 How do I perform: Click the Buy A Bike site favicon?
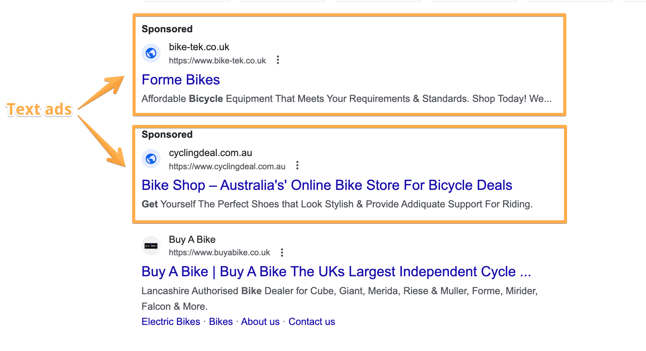tap(151, 246)
